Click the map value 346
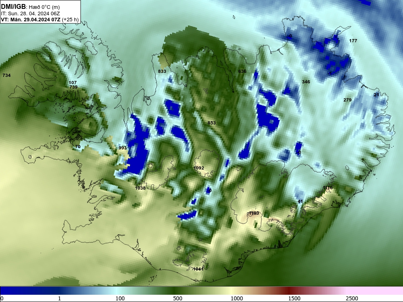This screenshot has height=302, width=403. click(x=306, y=82)
